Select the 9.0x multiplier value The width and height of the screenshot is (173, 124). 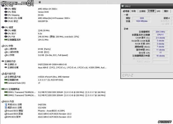tap(40, 33)
